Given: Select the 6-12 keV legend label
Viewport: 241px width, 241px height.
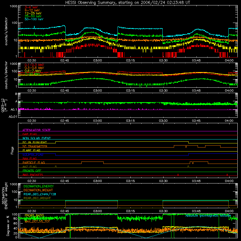Looking at the screenshot, I should pyautogui.click(x=32, y=10).
